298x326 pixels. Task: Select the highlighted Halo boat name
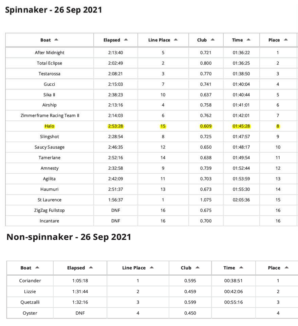[50, 126]
